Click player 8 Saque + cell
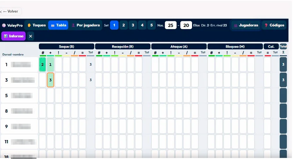Image resolution: width=293 pixels, height=159 pixels. [x=50, y=111]
